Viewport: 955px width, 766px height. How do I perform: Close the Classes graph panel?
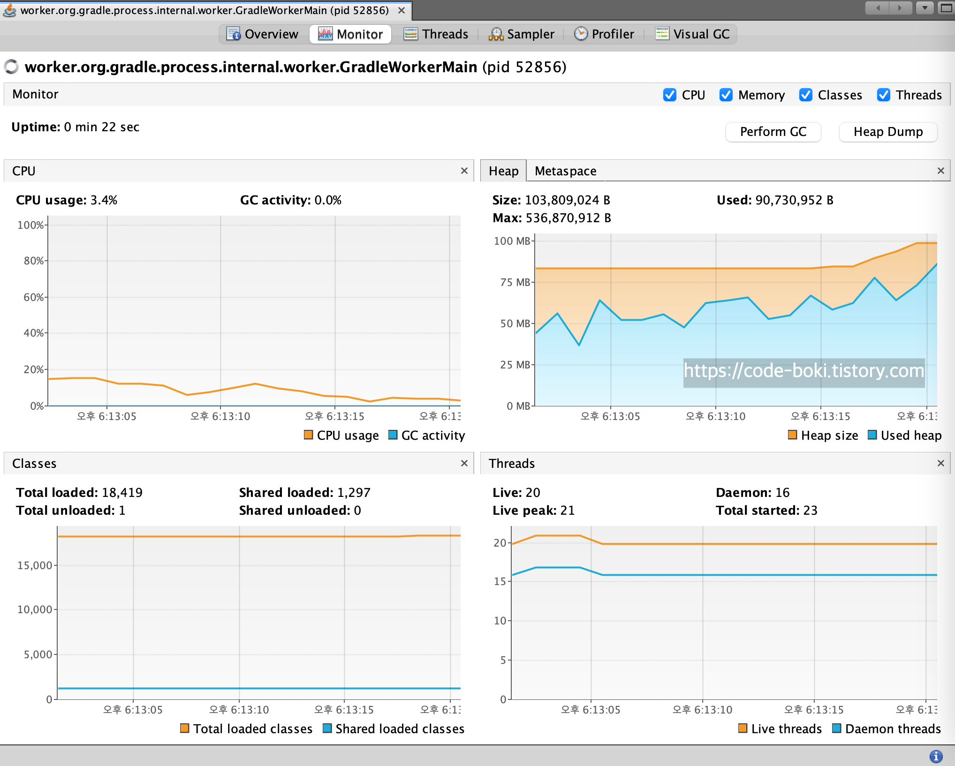(464, 463)
